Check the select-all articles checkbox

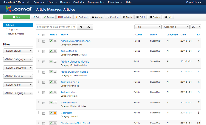(44, 35)
